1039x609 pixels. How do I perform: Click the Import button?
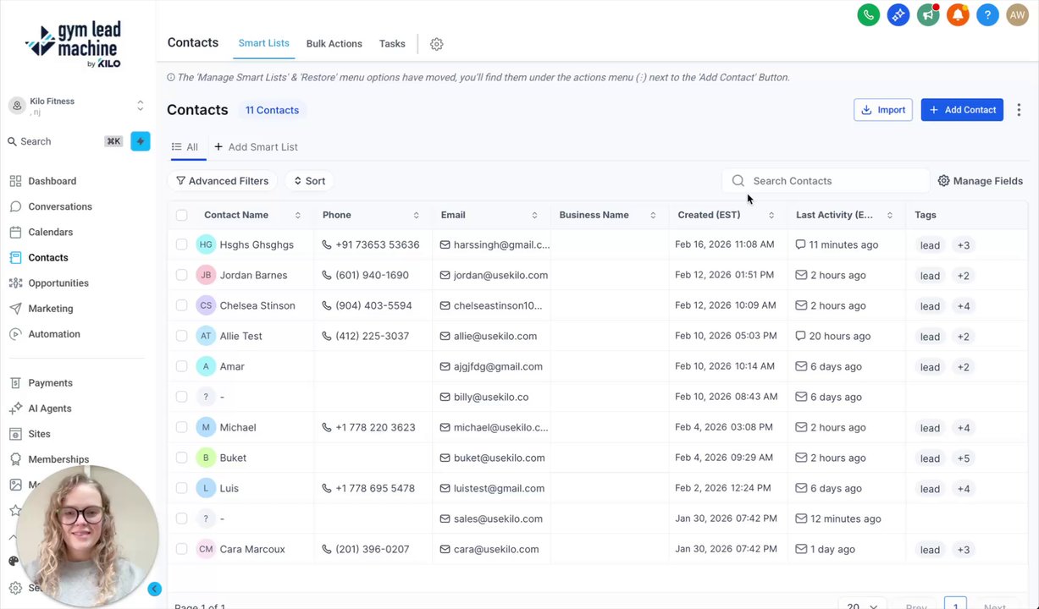click(883, 110)
